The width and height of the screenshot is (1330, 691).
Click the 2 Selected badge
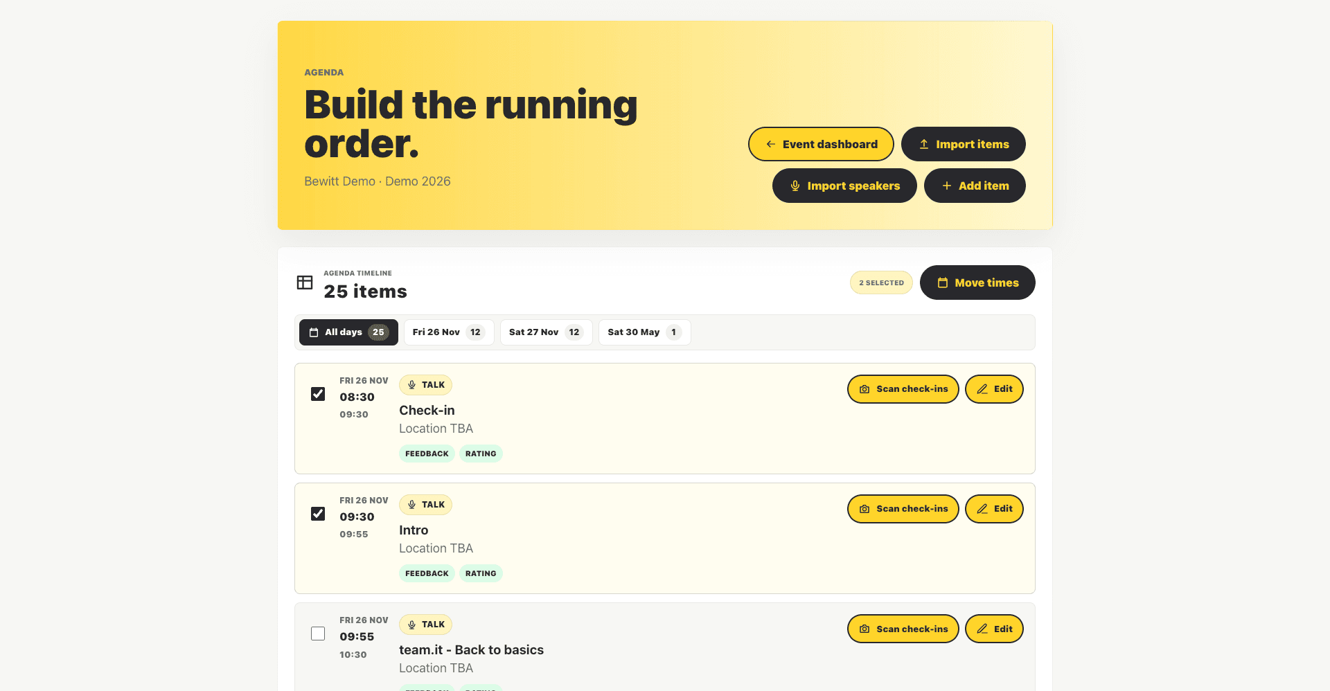tap(881, 282)
